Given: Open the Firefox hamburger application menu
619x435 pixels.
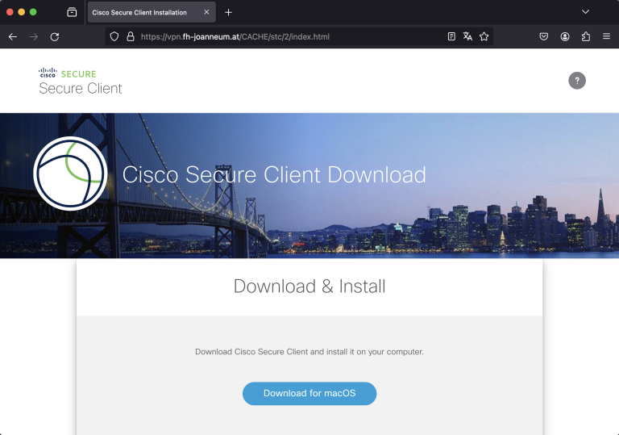Looking at the screenshot, I should [x=606, y=36].
